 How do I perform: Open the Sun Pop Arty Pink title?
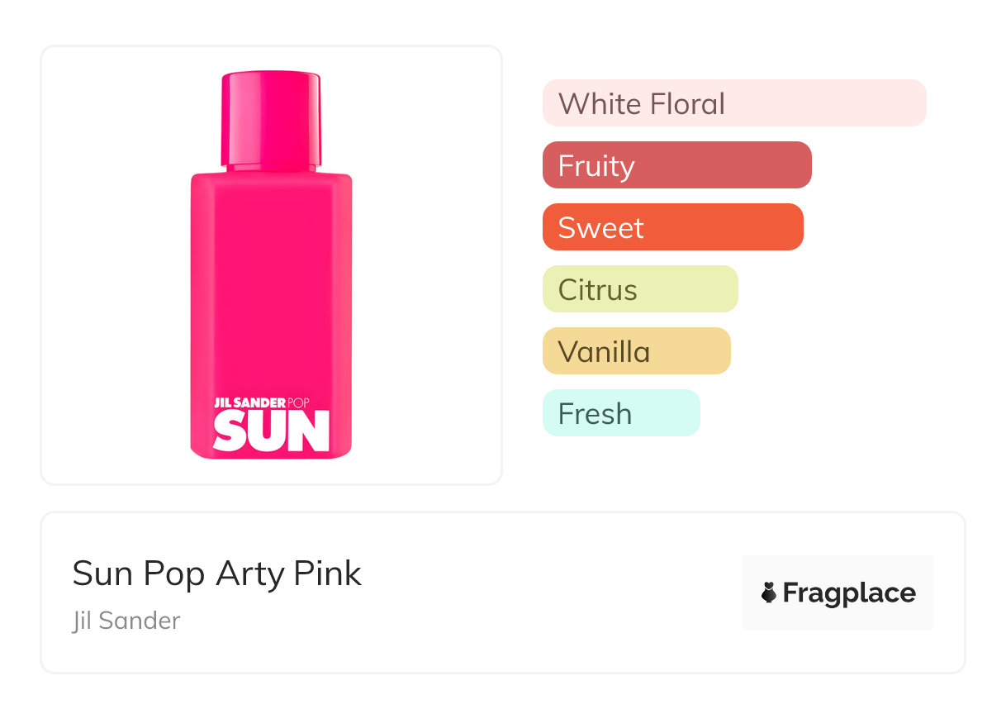click(216, 573)
